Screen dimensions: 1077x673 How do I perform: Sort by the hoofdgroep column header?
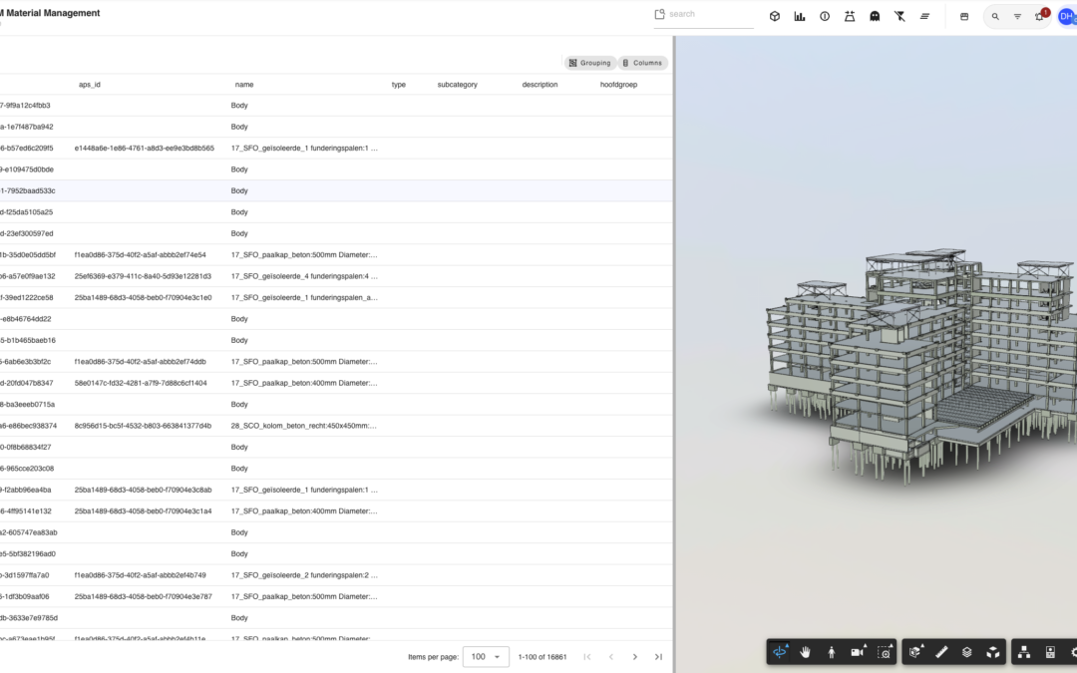[619, 85]
